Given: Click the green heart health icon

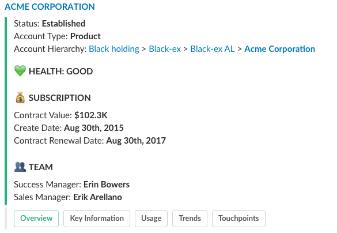Looking at the screenshot, I should 20,71.
